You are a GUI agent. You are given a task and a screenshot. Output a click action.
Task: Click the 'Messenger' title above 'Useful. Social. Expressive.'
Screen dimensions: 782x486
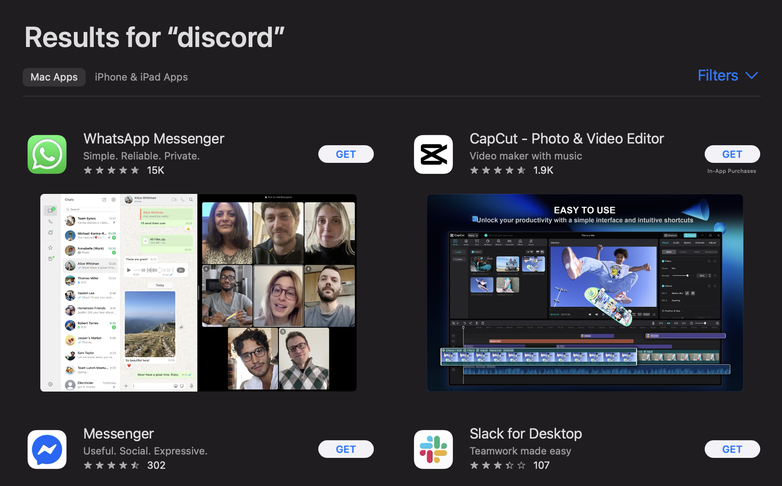point(118,434)
